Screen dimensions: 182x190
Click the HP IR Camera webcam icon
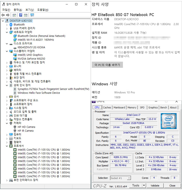pos(15,131)
